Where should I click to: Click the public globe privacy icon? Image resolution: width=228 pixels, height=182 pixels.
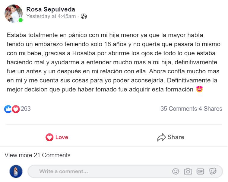[84, 17]
